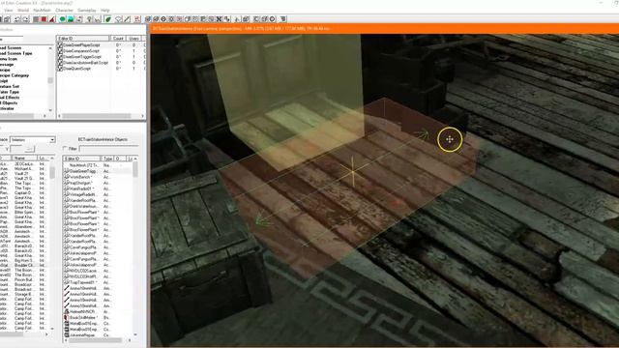Open the Gameplay menu
Image resolution: width=619 pixels, height=348 pixels.
click(87, 10)
